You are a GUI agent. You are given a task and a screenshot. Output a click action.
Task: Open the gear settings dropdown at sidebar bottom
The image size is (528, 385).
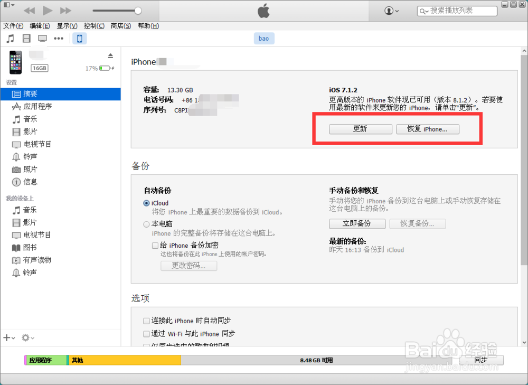click(28, 337)
